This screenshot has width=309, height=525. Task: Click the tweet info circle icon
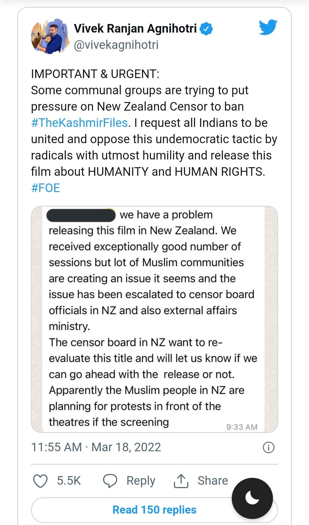tap(268, 447)
